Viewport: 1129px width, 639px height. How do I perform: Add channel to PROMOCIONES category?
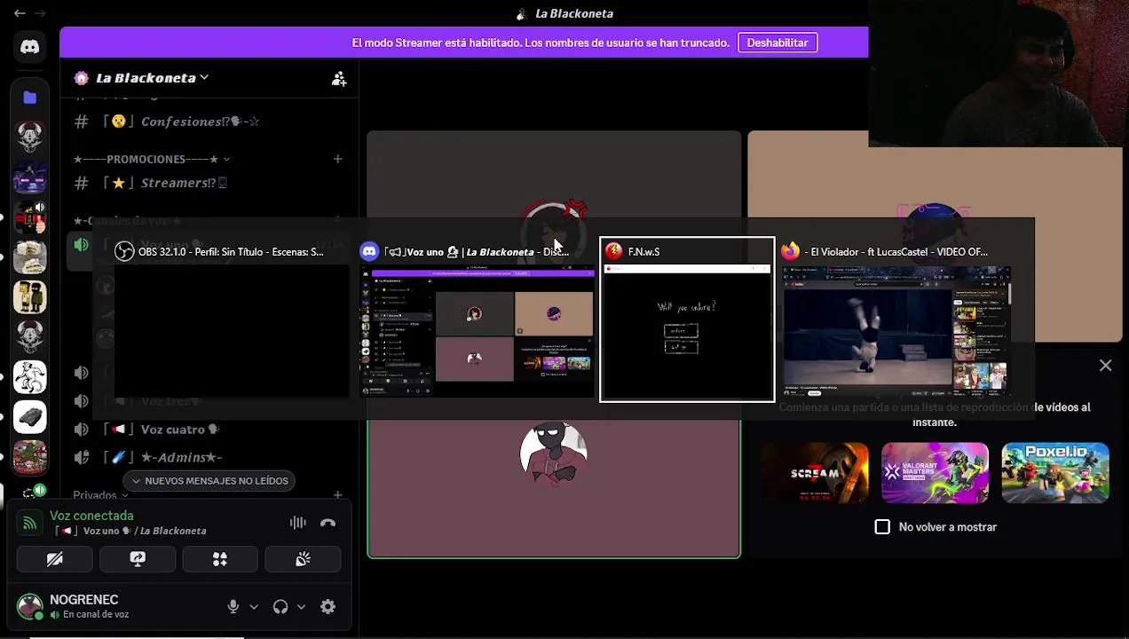pos(338,159)
